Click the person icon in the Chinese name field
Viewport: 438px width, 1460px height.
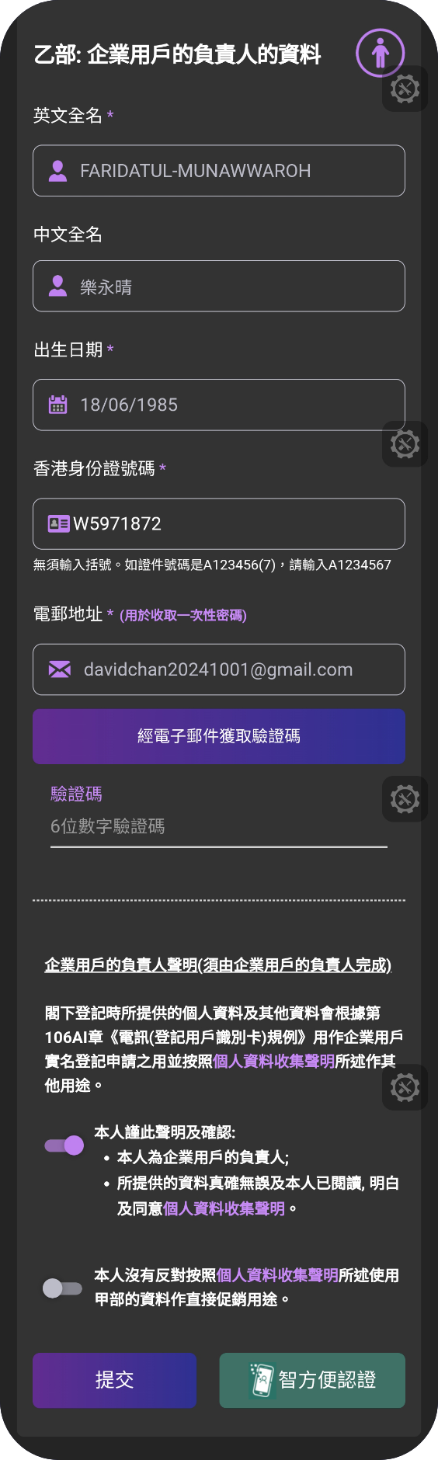tap(57, 286)
